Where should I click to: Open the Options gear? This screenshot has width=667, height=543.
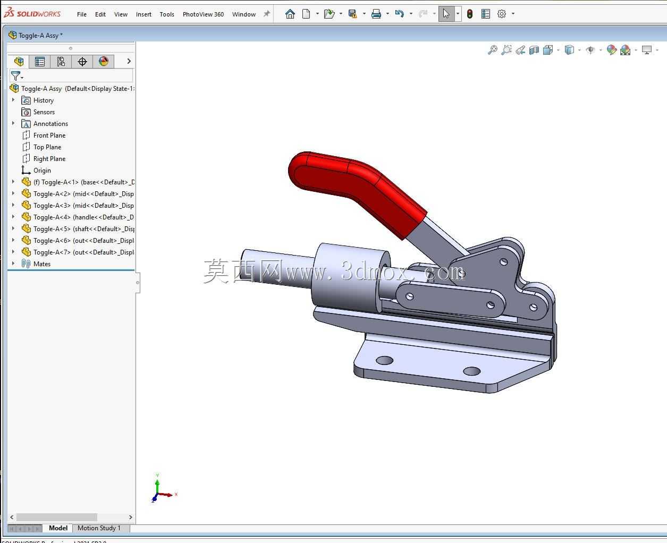502,14
